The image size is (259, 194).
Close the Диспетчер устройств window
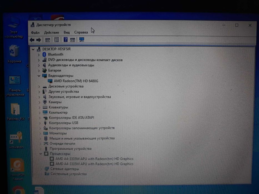(x=250, y=25)
